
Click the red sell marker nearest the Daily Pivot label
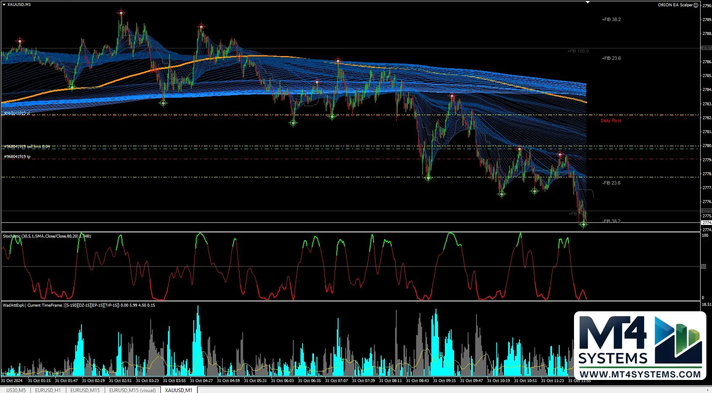pos(560,154)
